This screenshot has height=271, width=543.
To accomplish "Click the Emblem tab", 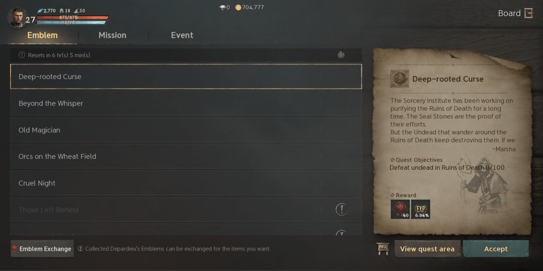I will (42, 35).
